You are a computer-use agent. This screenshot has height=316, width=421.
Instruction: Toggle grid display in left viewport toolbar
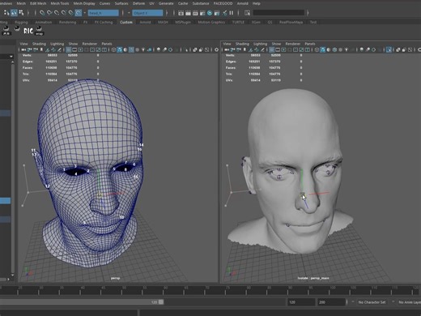(x=68, y=49)
